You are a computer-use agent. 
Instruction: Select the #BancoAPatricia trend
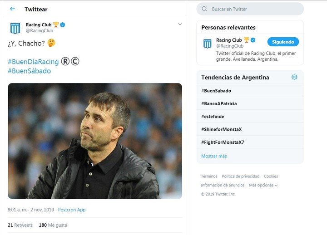(219, 103)
